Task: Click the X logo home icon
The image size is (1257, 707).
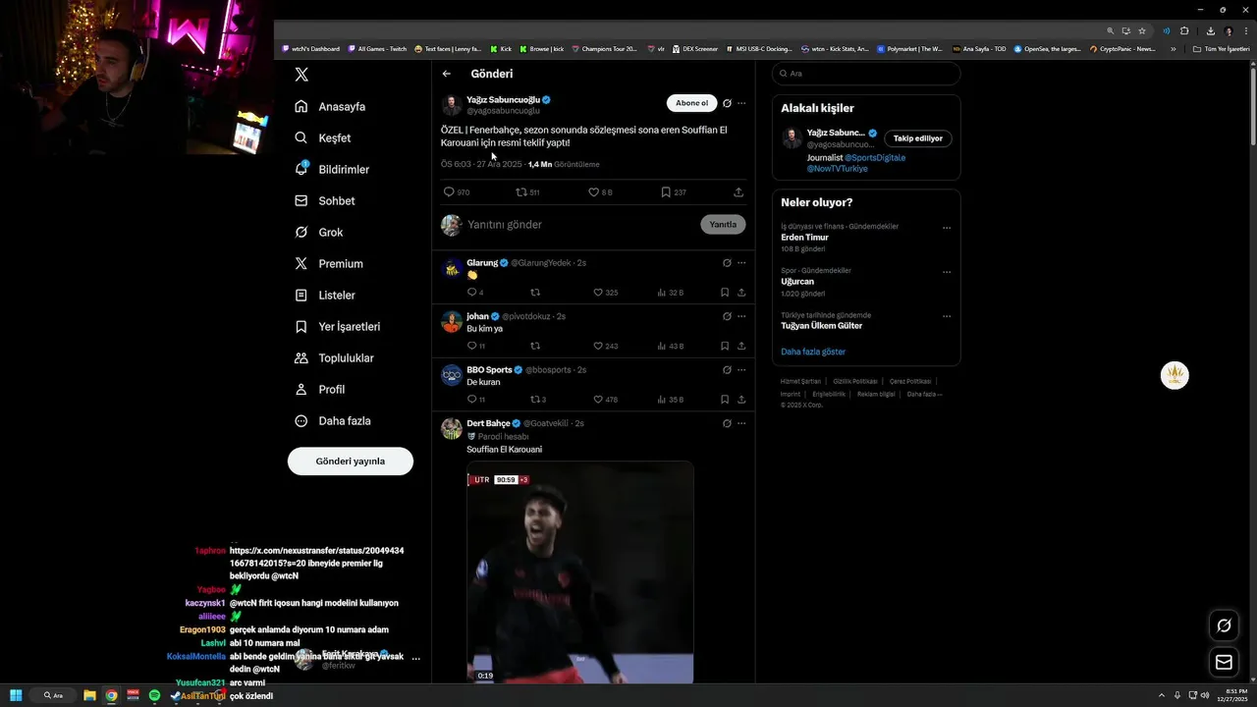Action: click(301, 75)
